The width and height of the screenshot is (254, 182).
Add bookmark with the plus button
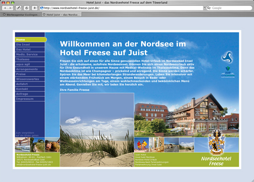pyautogui.click(x=34, y=8)
